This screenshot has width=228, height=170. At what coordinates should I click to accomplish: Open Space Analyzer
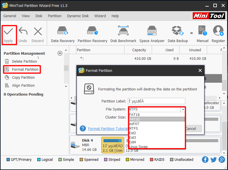pyautogui.click(x=152, y=35)
